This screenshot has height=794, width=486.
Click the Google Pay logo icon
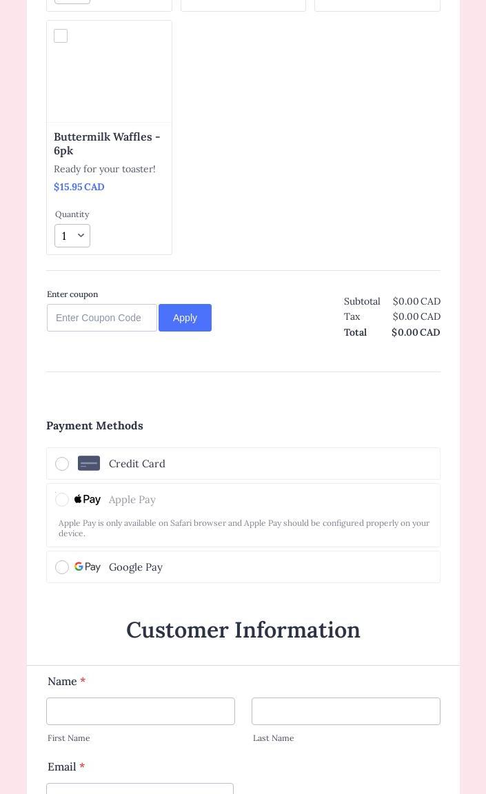(88, 567)
